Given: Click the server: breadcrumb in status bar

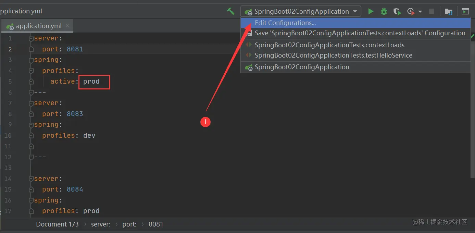Looking at the screenshot, I should tap(101, 224).
